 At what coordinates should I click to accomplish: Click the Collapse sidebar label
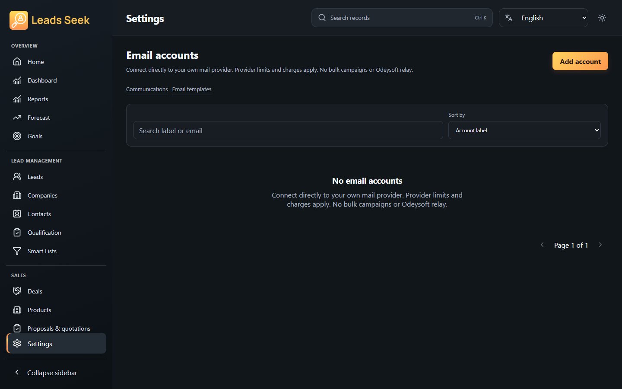[x=52, y=373]
